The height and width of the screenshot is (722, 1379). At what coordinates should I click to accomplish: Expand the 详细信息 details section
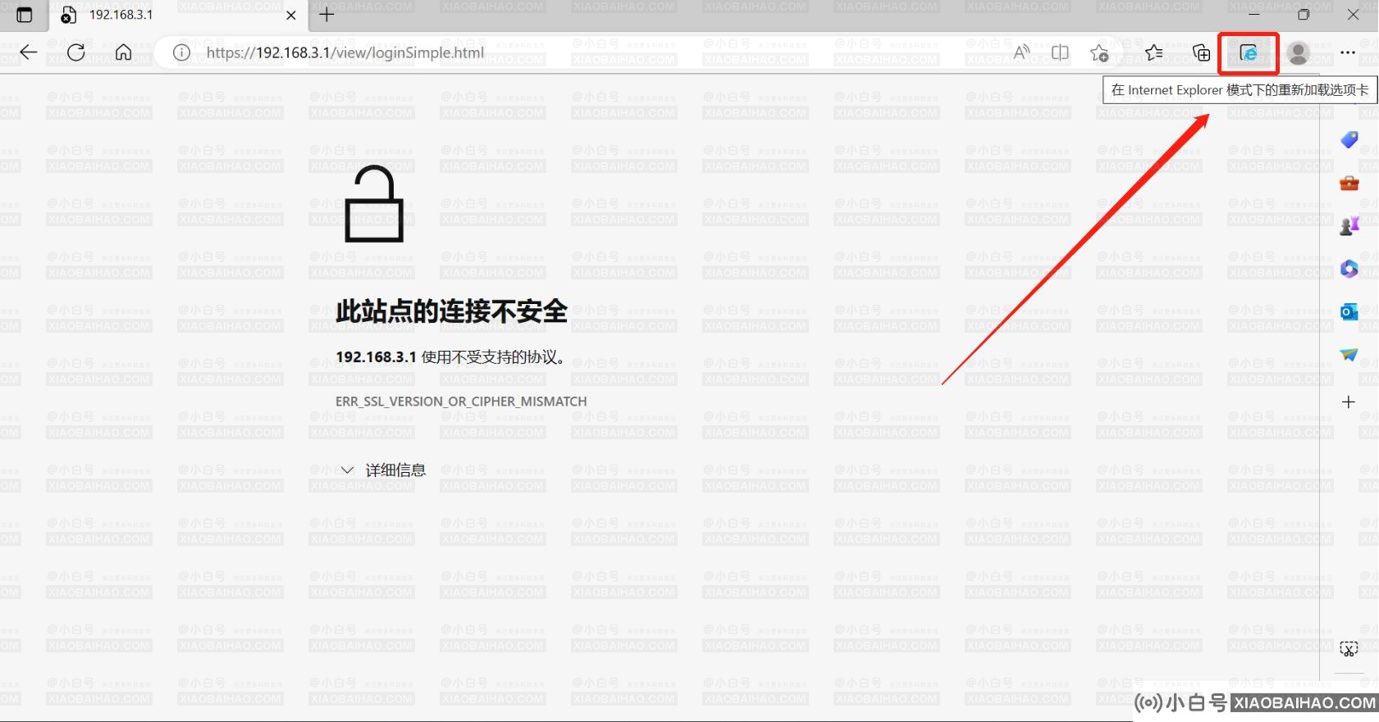click(x=383, y=470)
